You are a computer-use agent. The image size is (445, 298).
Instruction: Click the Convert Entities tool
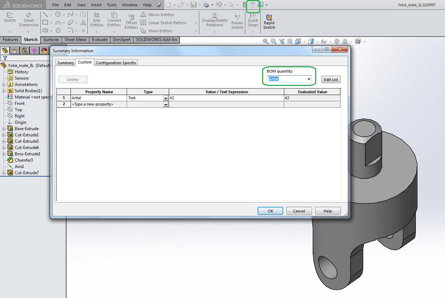(x=114, y=20)
